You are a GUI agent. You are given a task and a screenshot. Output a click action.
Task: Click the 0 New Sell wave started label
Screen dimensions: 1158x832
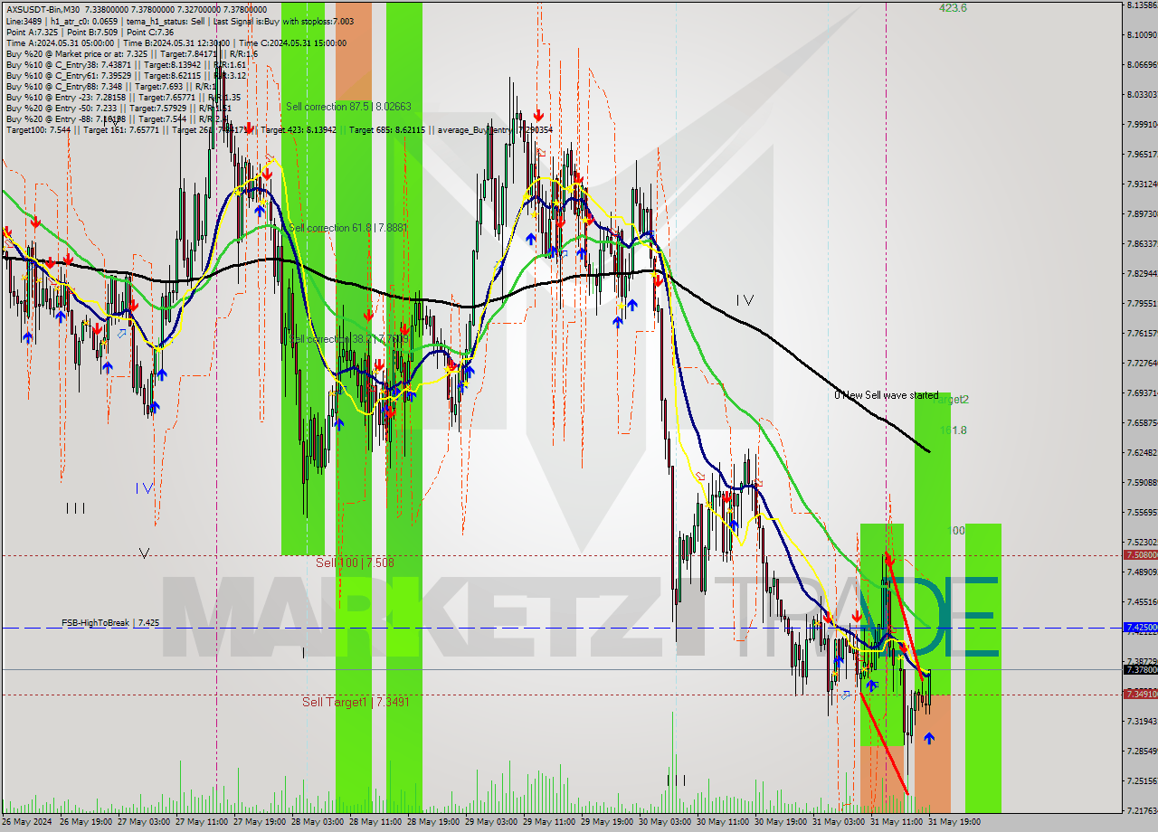[x=887, y=395]
